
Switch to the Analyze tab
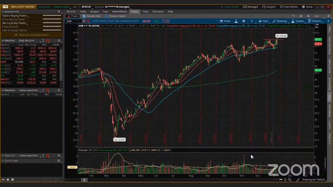click(94, 11)
